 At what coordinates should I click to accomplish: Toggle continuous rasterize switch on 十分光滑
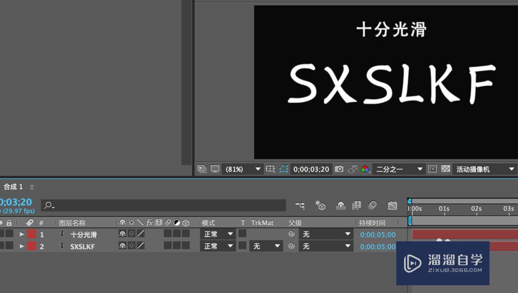tap(132, 234)
